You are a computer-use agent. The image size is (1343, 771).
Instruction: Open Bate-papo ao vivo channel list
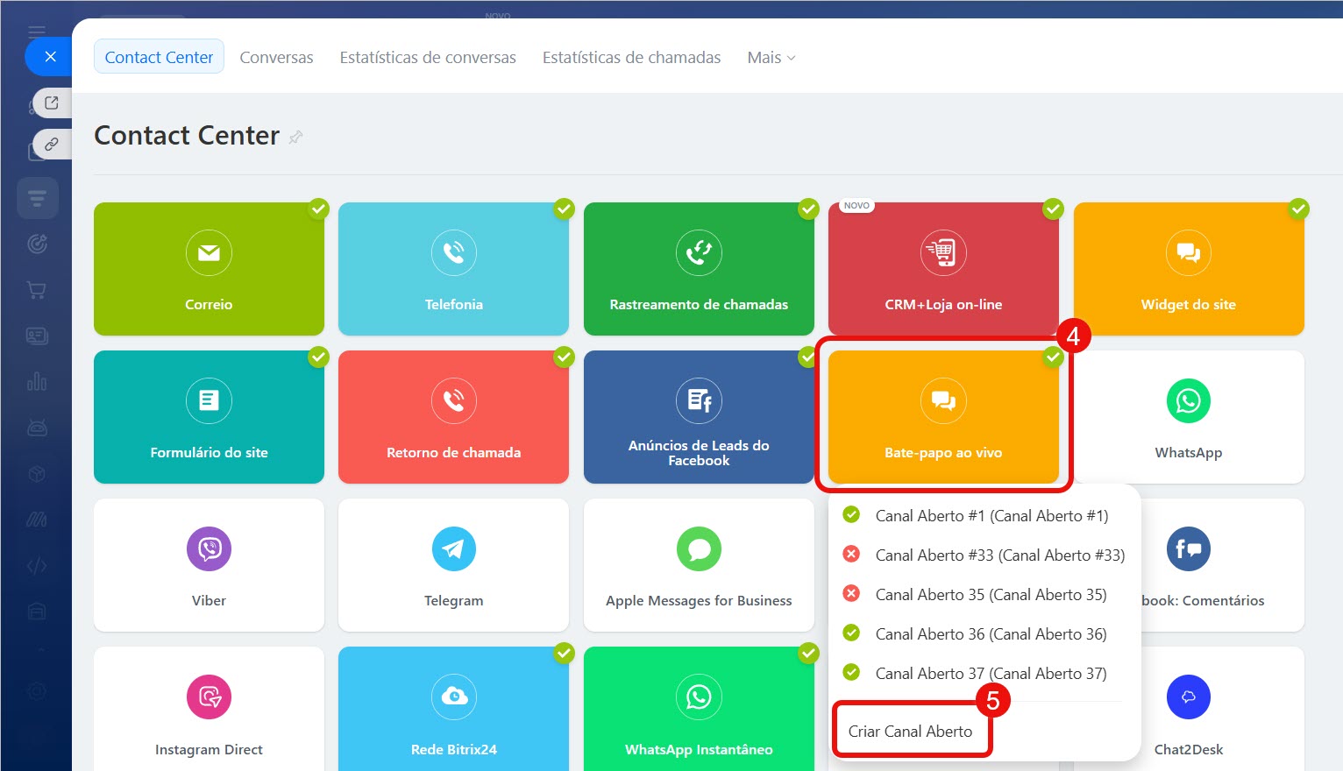point(943,416)
